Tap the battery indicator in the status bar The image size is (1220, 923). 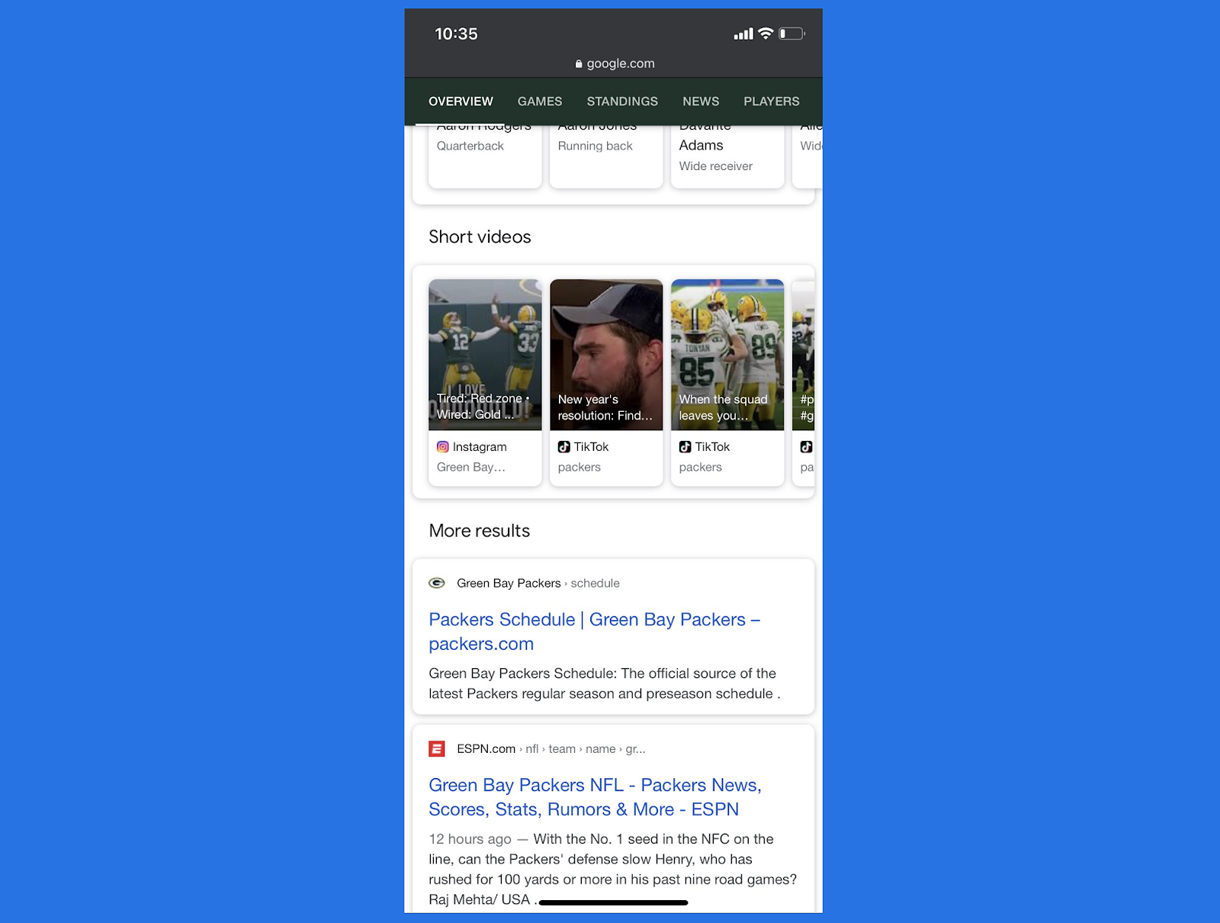pyautogui.click(x=791, y=34)
